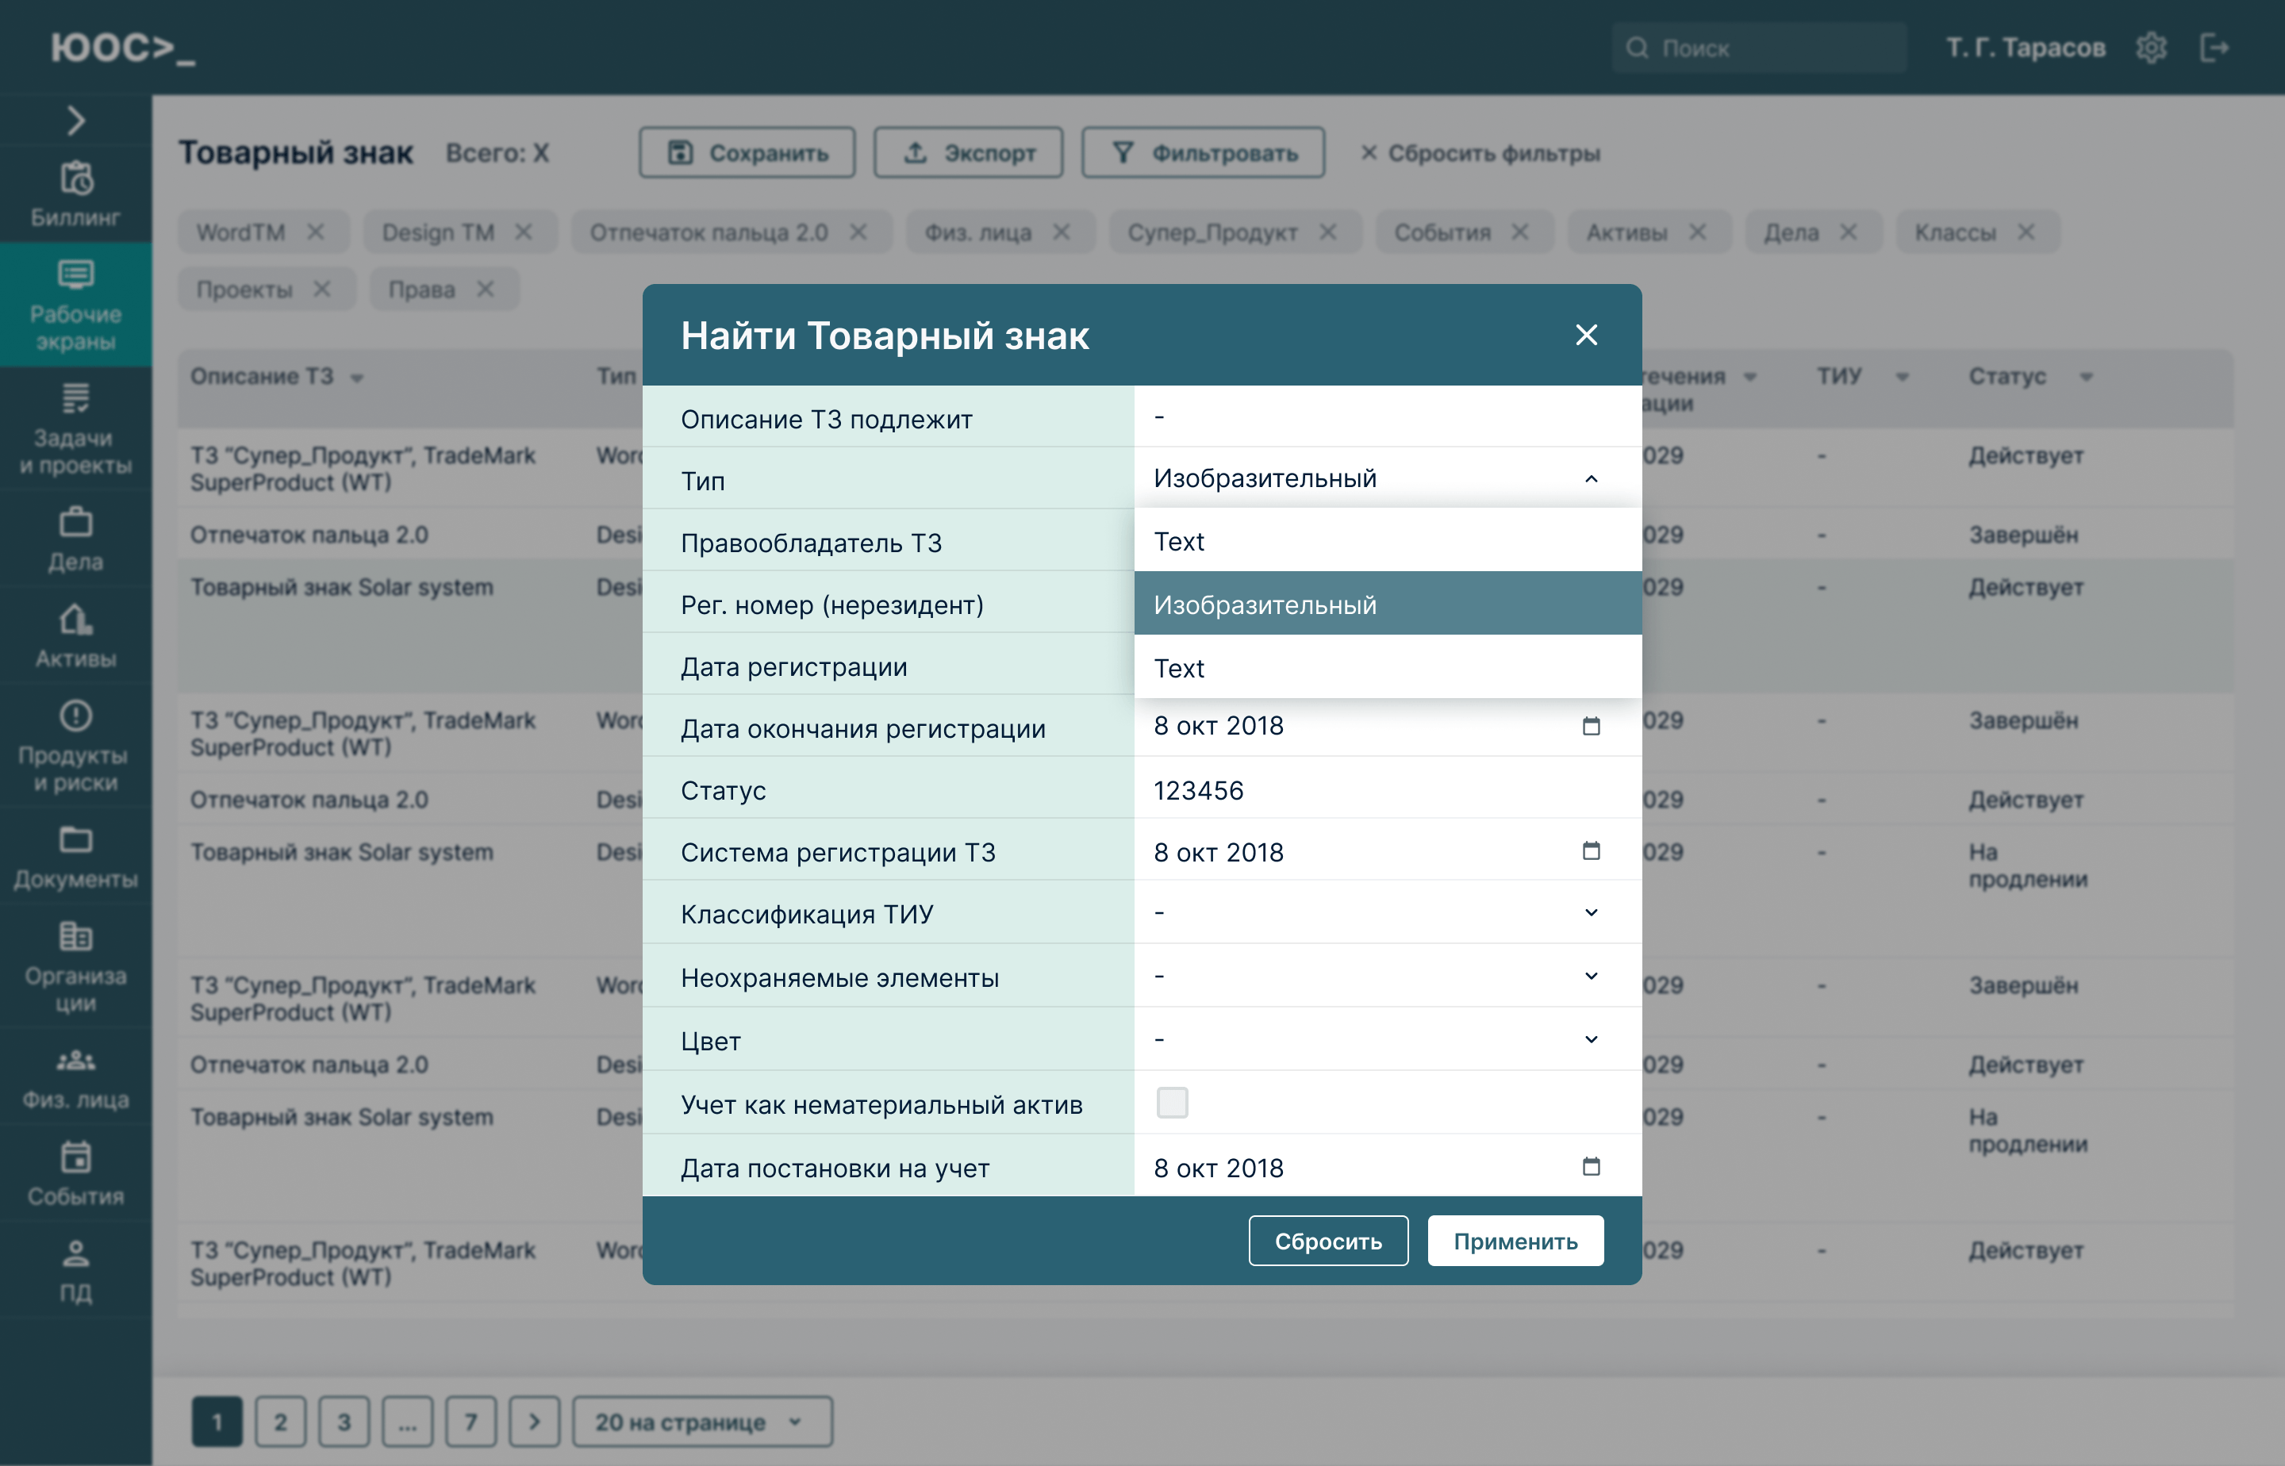Toggle Учет как нематериальный актив checkbox

click(x=1171, y=1103)
